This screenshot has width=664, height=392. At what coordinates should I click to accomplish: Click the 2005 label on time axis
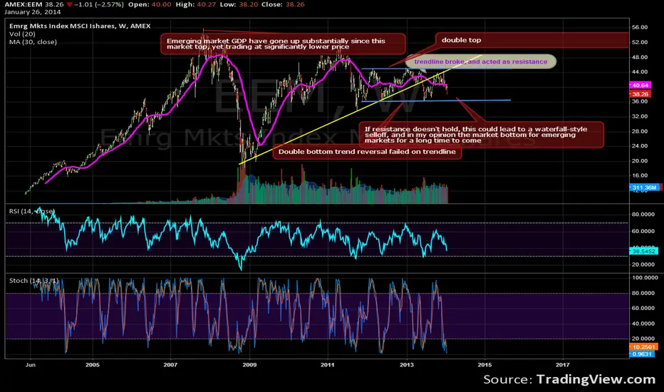[93, 364]
